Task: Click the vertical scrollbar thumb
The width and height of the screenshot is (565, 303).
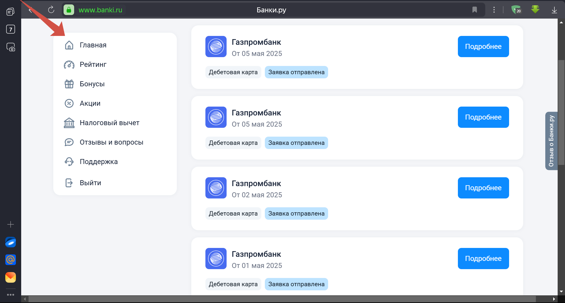Action: (x=561, y=112)
